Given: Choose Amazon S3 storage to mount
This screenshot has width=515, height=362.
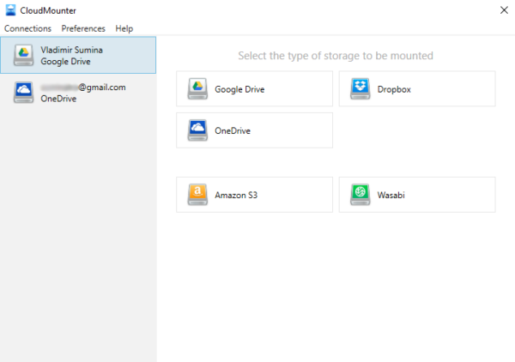Looking at the screenshot, I should (x=254, y=195).
